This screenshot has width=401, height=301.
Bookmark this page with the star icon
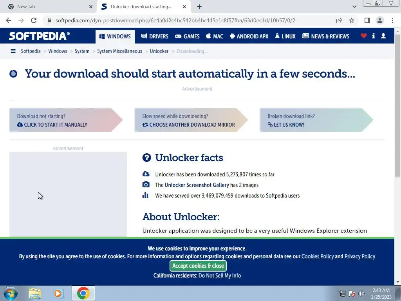coord(352,20)
